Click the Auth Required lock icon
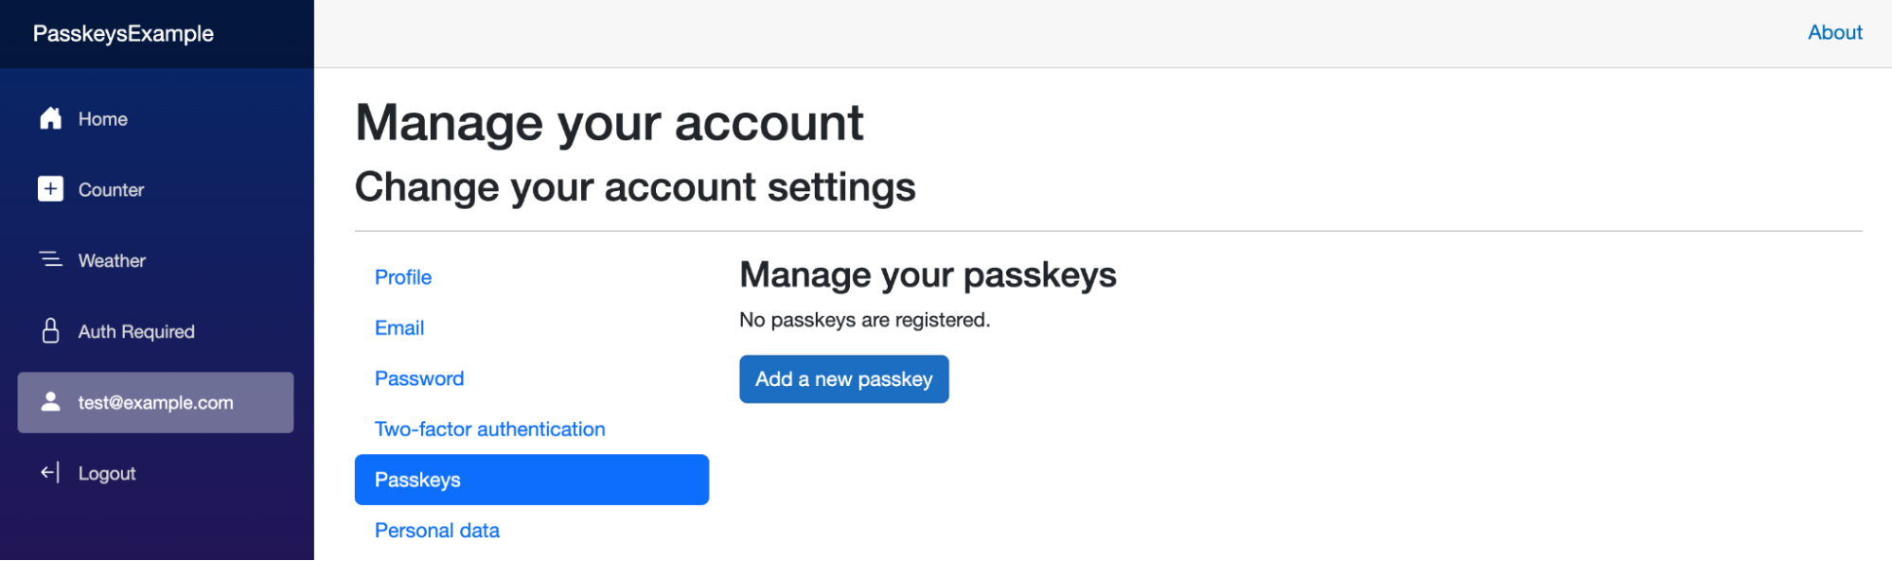1892x561 pixels. tap(51, 330)
